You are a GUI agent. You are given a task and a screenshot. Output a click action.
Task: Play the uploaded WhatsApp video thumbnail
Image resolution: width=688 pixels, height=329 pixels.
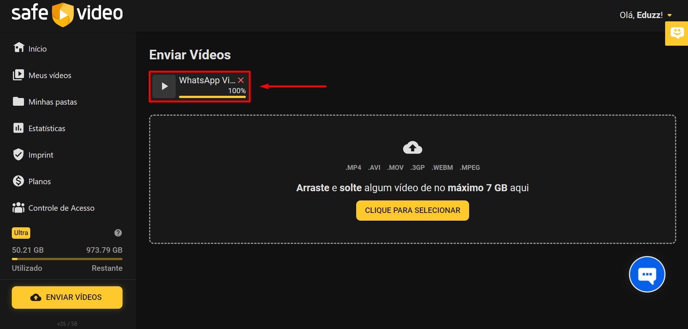164,86
